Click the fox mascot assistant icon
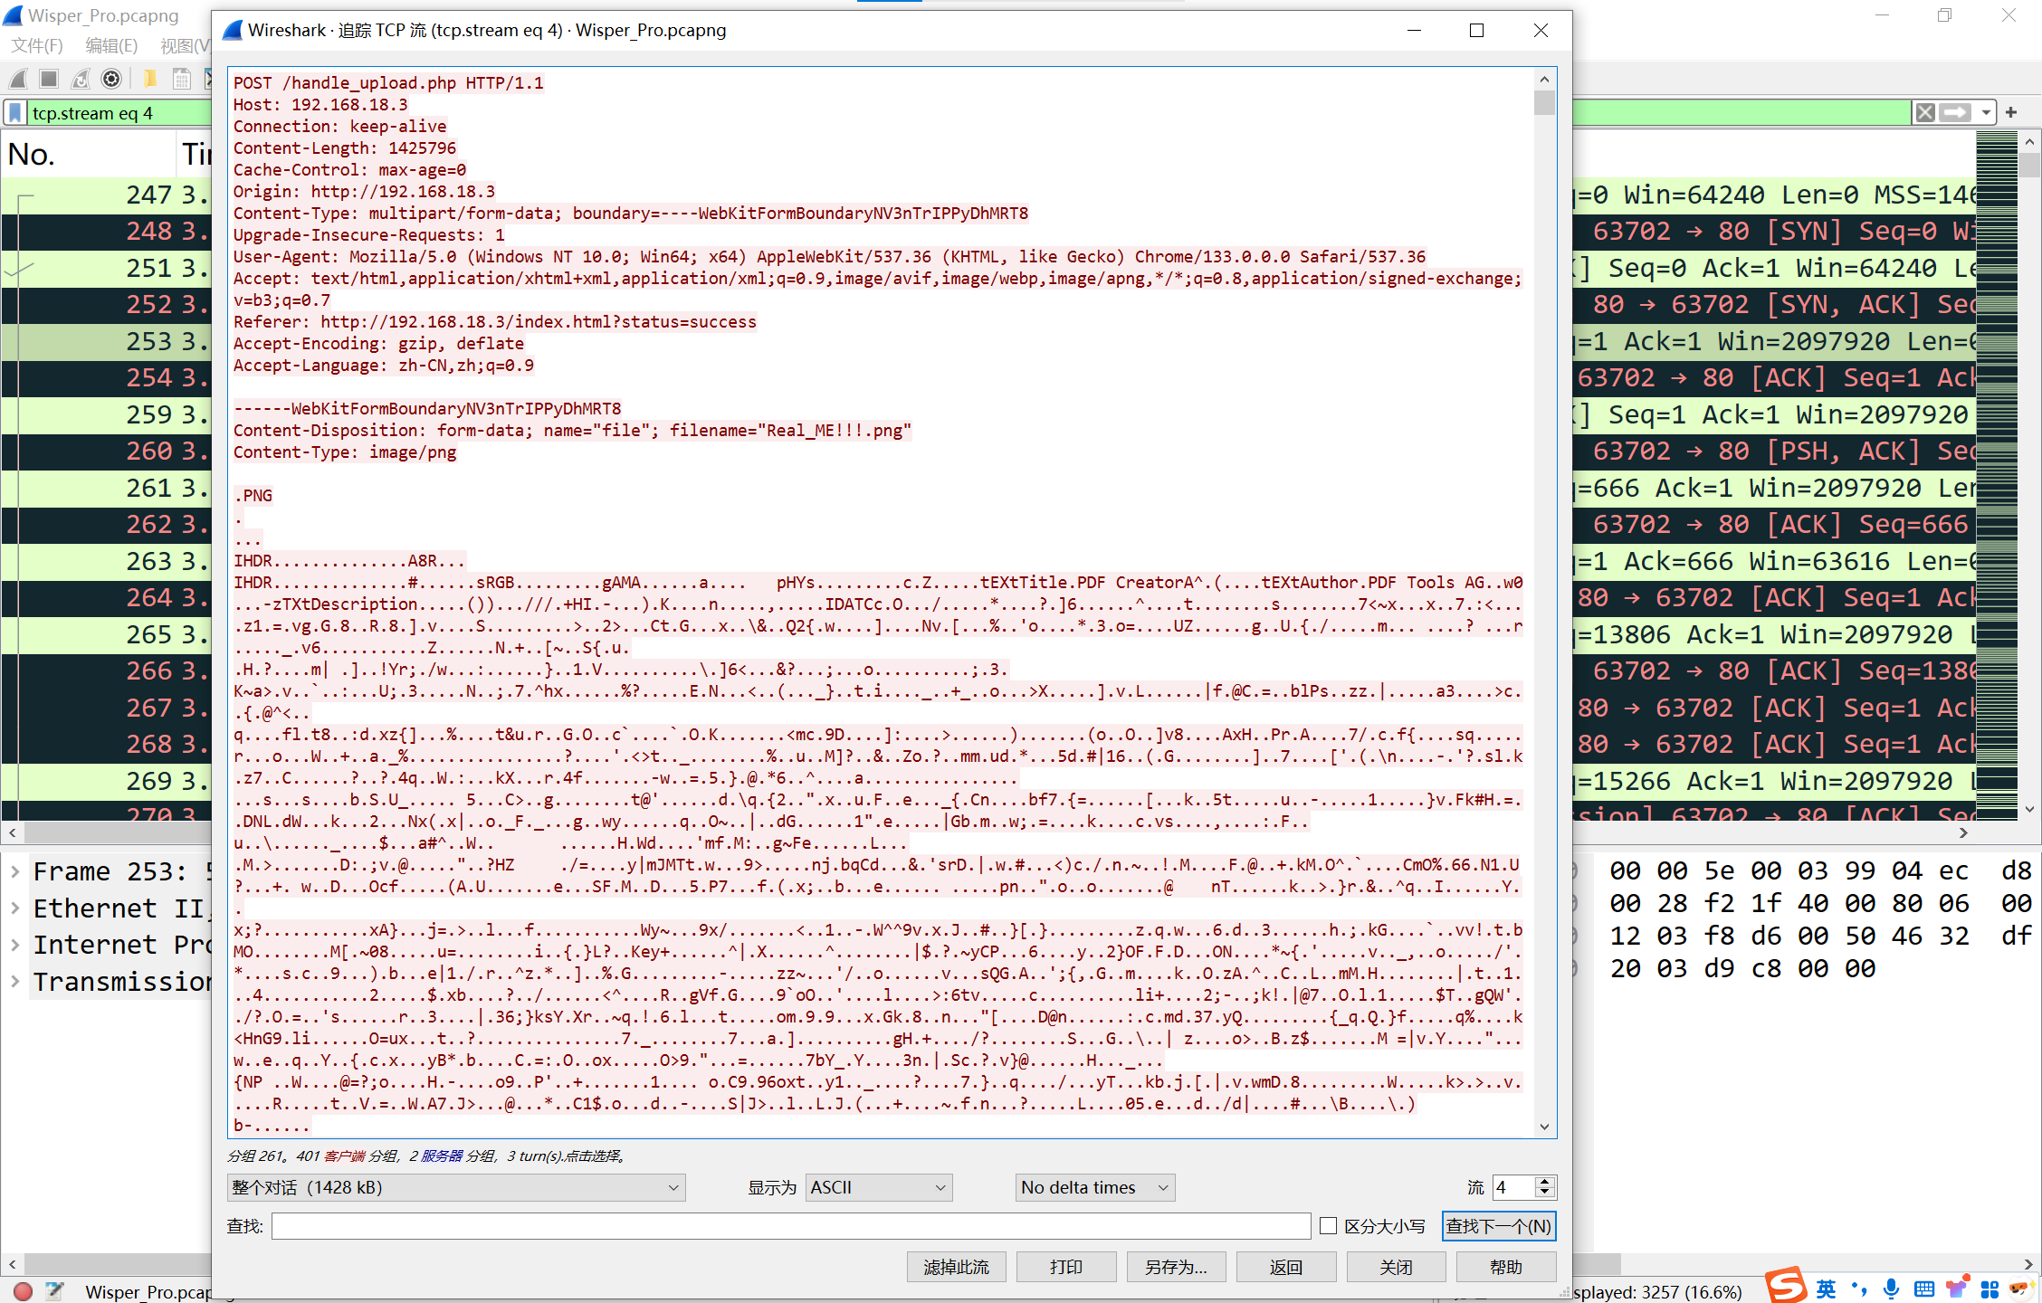This screenshot has height=1303, width=2042. [x=2021, y=1289]
